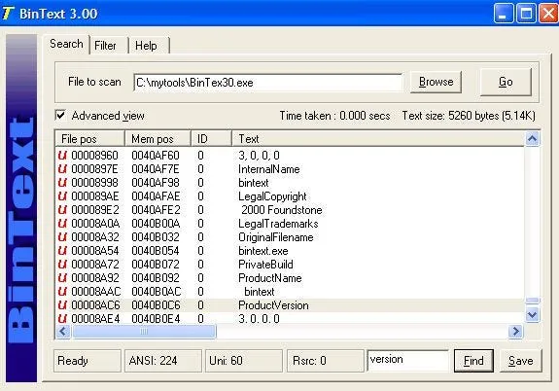Click the horizontal scrollbar left arrow
Screen dimensions: 559x391
(x=63, y=332)
